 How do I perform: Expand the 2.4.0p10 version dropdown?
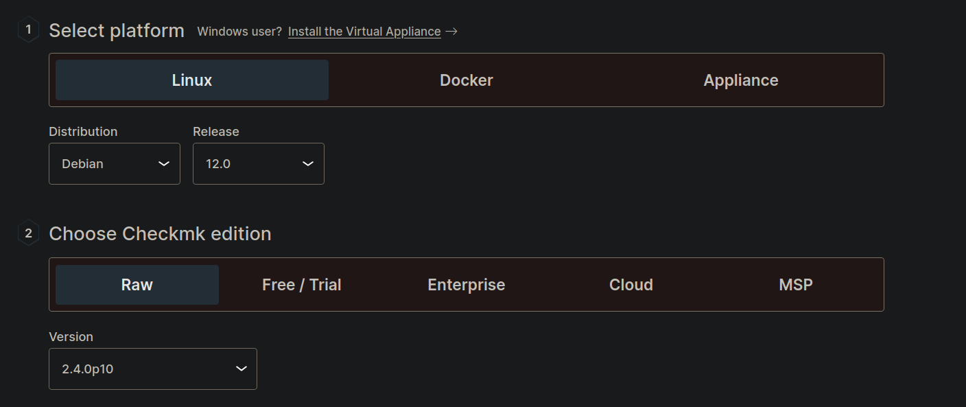[152, 369]
